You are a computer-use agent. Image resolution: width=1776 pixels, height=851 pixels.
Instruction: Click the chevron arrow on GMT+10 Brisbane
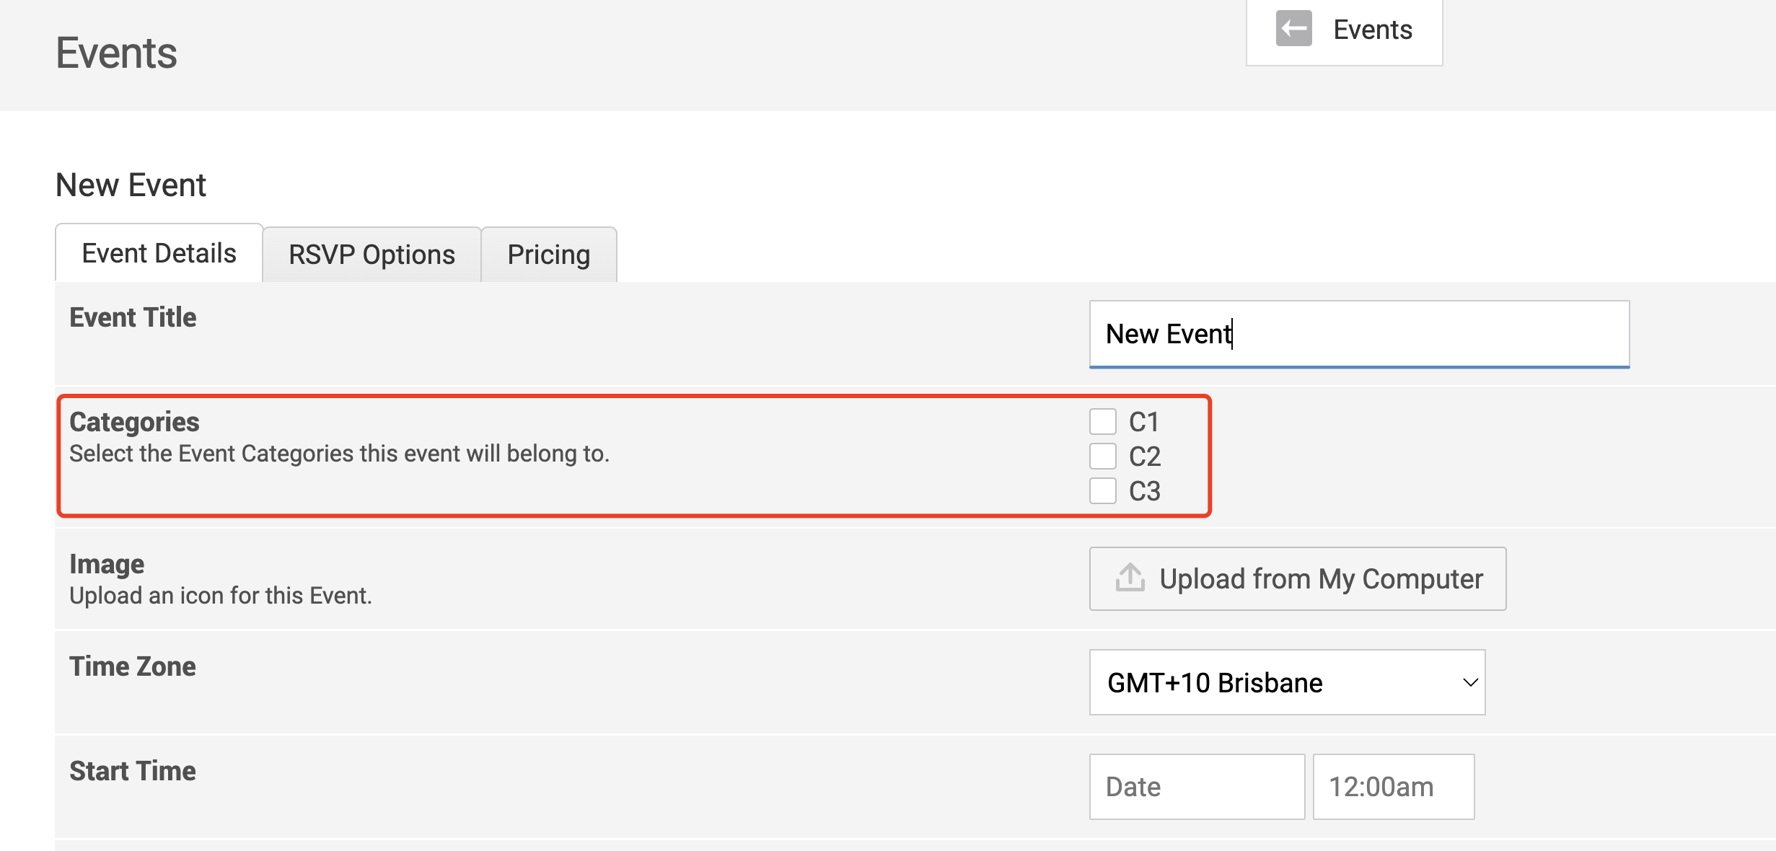click(1470, 682)
